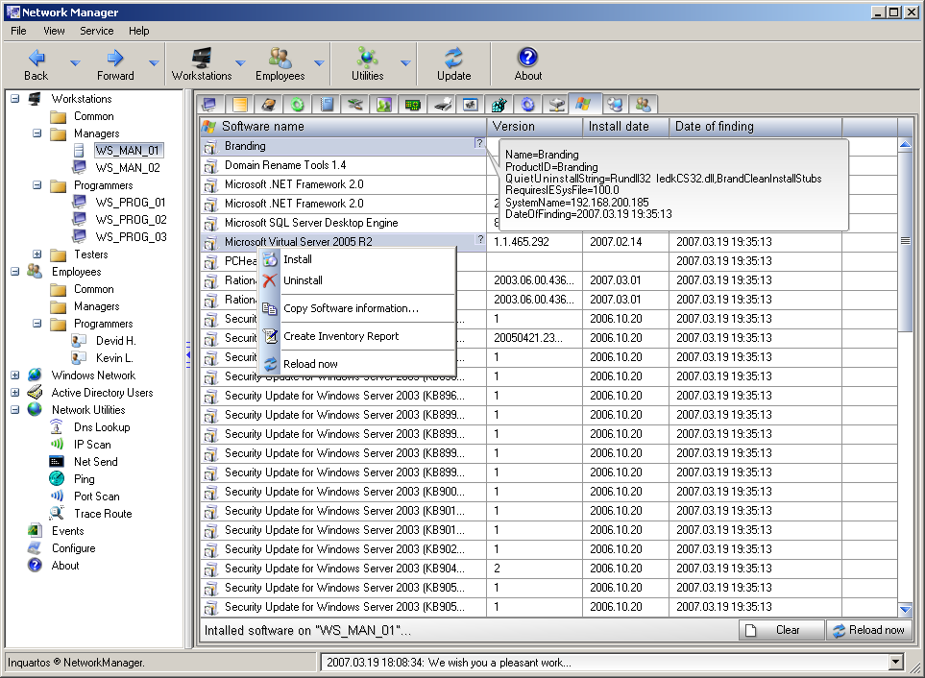Open About in the left tree
The width and height of the screenshot is (925, 678).
(x=65, y=566)
